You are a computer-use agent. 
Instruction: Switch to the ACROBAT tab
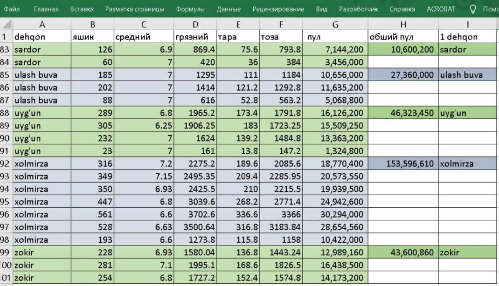pyautogui.click(x=441, y=9)
